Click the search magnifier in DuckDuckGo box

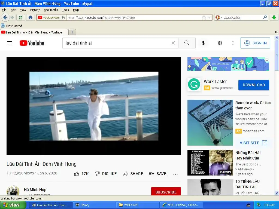tap(265, 17)
